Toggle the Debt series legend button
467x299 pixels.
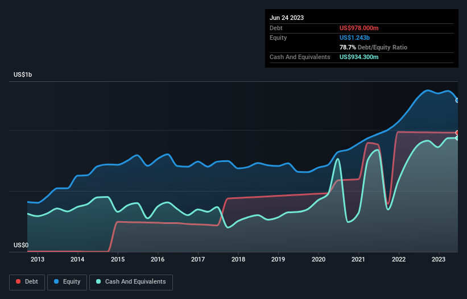(27, 282)
